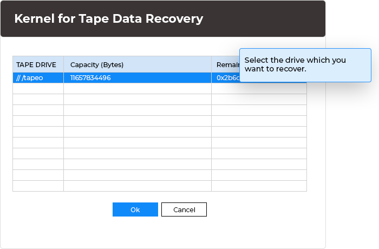Click divider between Capacity and Remain headers
Screen dimensions: 379x249
tap(212, 64)
